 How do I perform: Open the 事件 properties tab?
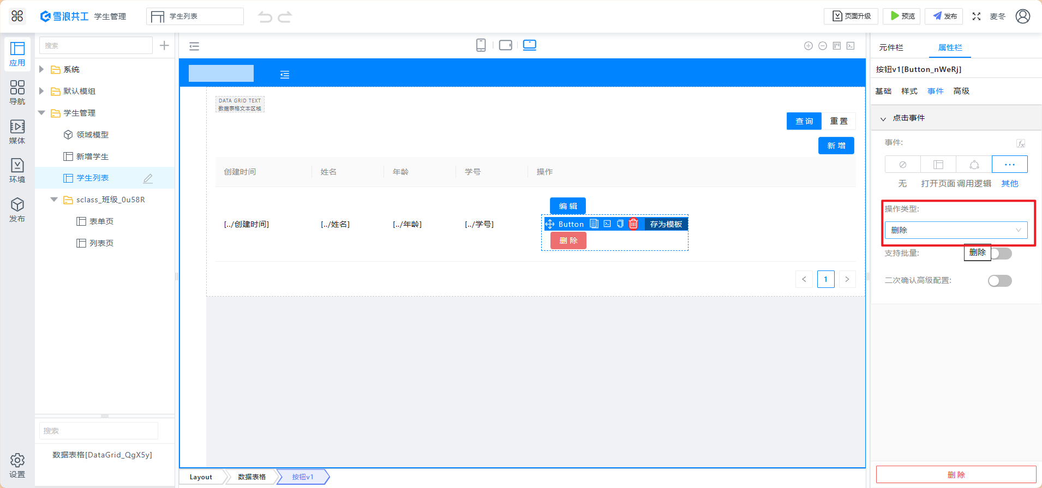936,91
